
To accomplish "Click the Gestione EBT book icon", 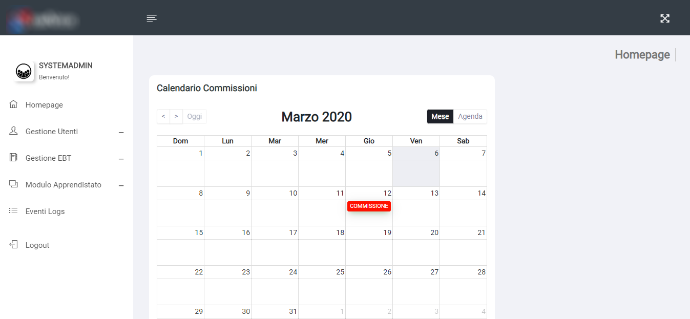I will click(14, 158).
